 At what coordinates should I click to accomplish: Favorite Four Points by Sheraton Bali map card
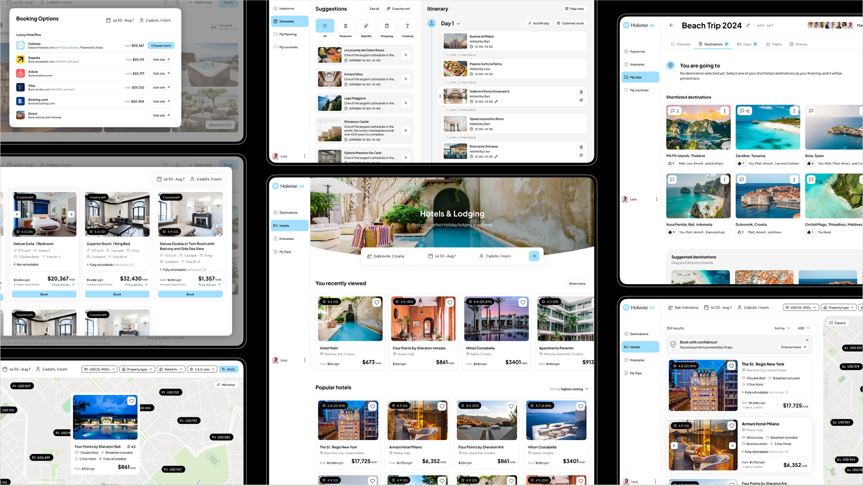[x=131, y=401]
